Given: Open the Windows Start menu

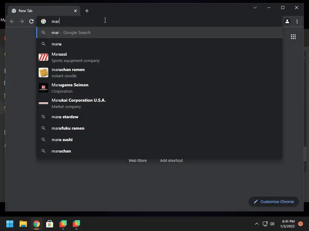Looking at the screenshot, I should coord(10,224).
